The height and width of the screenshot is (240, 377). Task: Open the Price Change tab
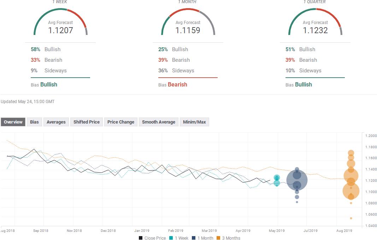pos(121,122)
